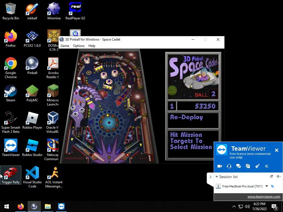283x212 pixels.
Task: Open the Recycle Bin desktop icon
Action: (x=11, y=11)
